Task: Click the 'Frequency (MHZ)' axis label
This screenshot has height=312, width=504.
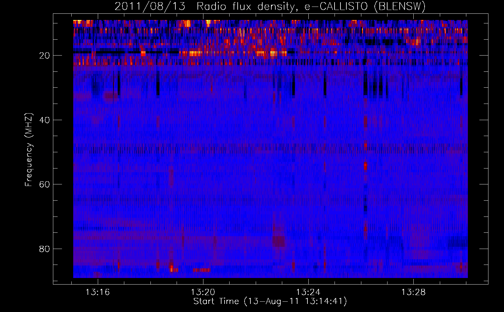Action: tap(28, 150)
